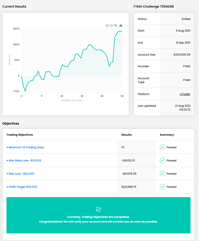
Task: Click the Account Size value $200,000.00
Action: click(182, 55)
